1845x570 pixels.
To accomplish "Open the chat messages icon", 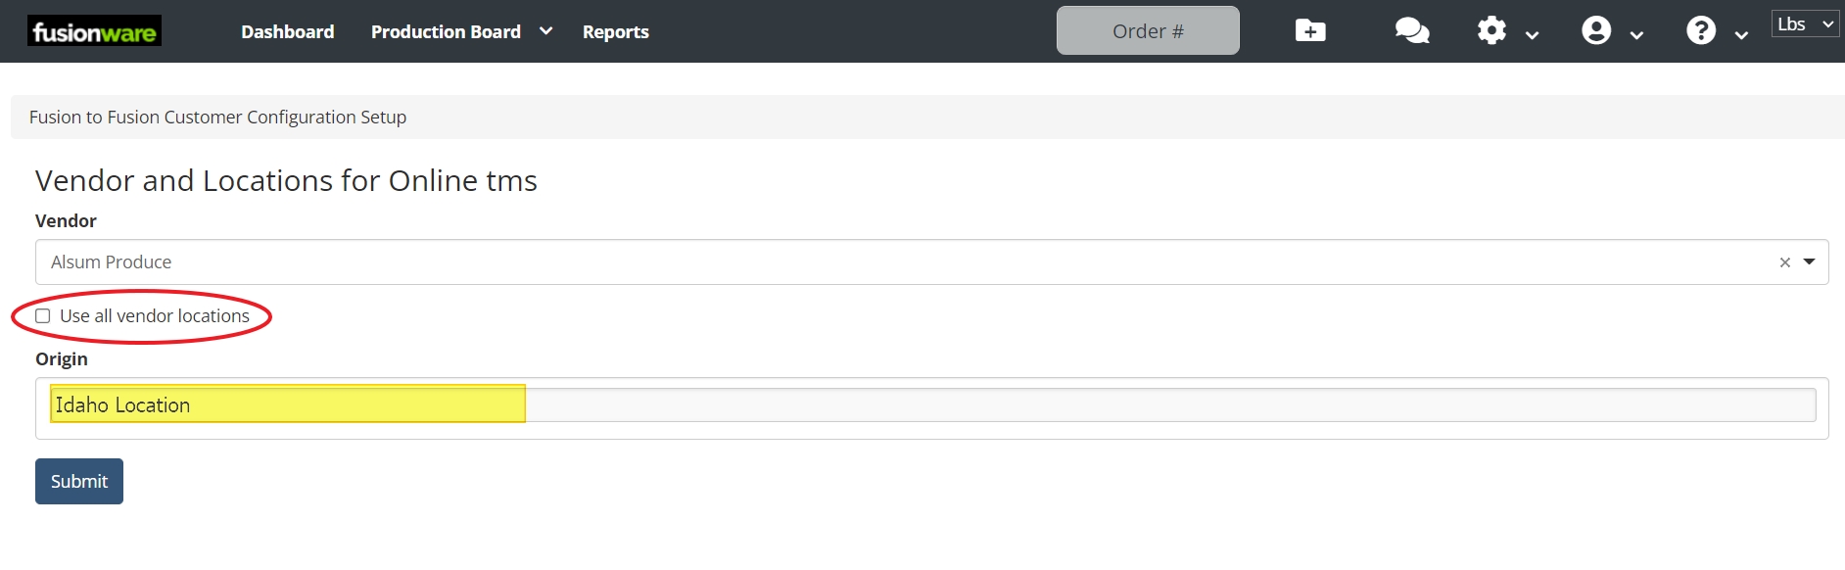I will (x=1411, y=31).
